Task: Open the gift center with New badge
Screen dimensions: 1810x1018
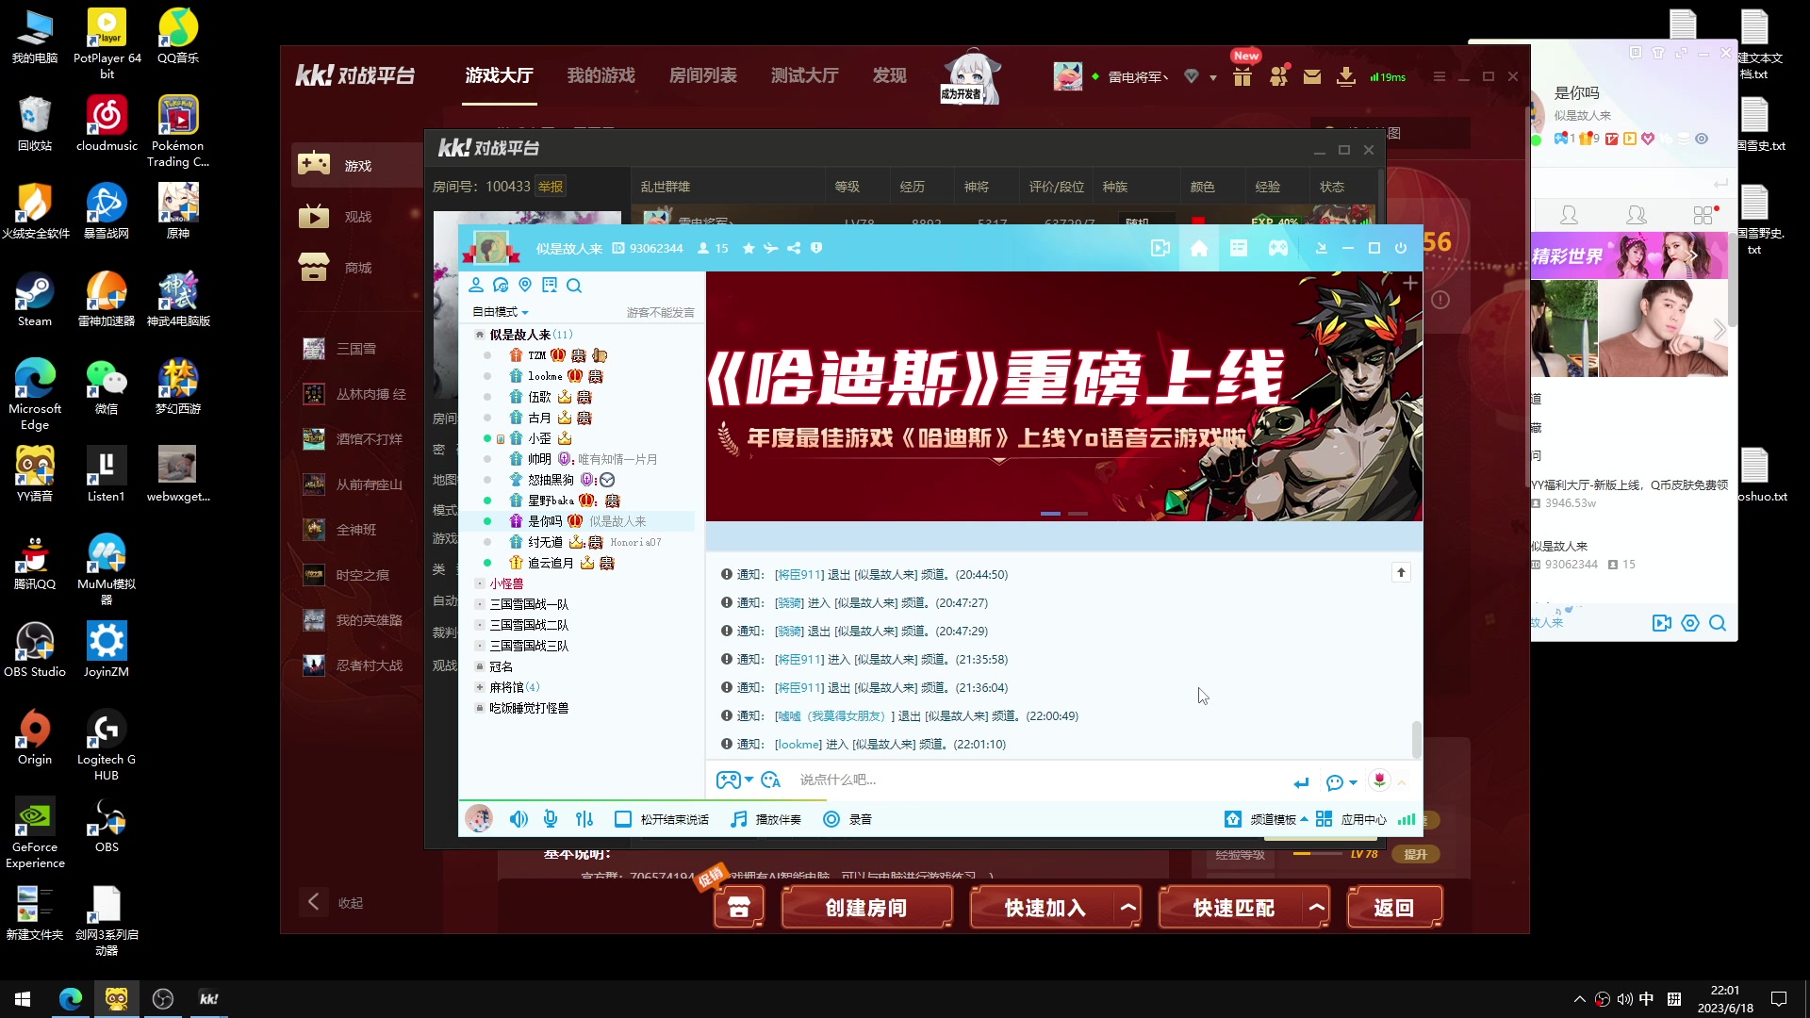Action: pyautogui.click(x=1242, y=76)
